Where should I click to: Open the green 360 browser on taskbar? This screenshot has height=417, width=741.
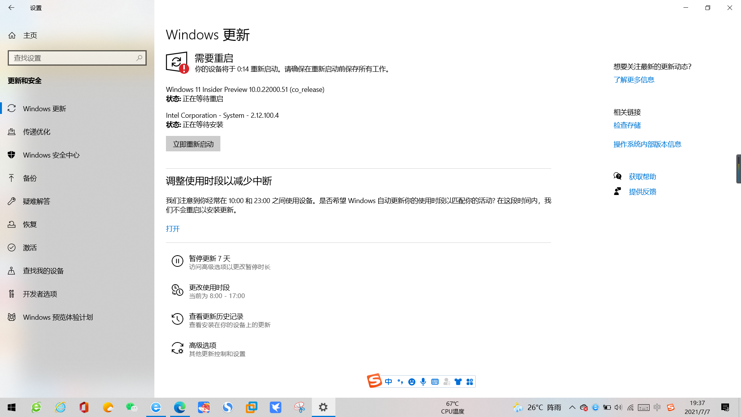click(36, 407)
